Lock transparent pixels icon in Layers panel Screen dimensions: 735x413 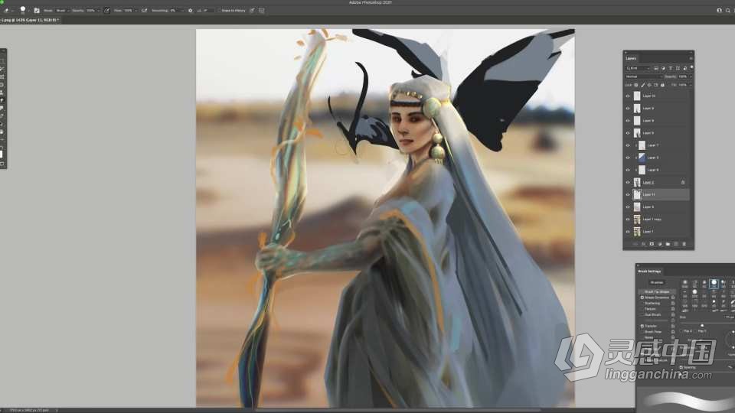point(636,85)
